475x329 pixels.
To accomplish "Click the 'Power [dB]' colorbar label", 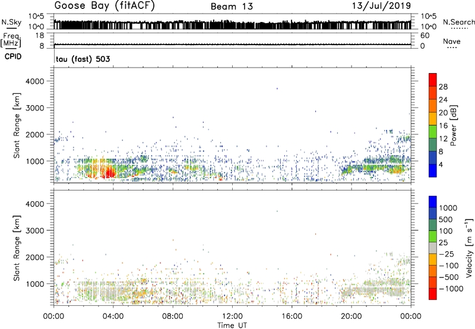I will pyautogui.click(x=453, y=125).
